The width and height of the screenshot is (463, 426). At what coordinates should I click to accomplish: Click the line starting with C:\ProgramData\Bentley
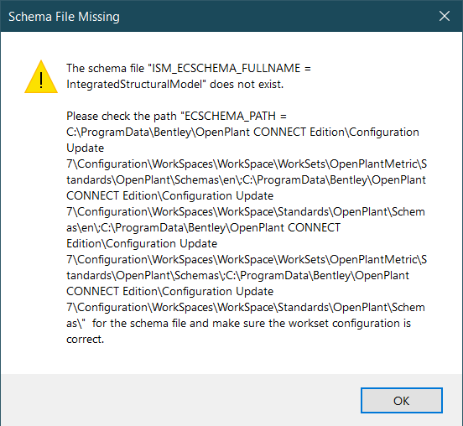click(242, 132)
